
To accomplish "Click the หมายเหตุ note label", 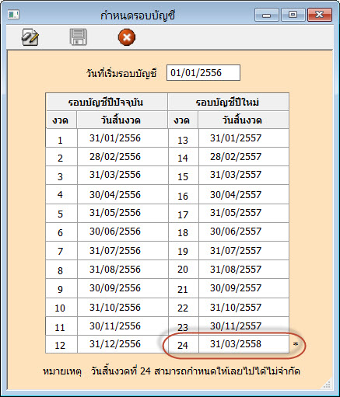I will pyautogui.click(x=62, y=371).
